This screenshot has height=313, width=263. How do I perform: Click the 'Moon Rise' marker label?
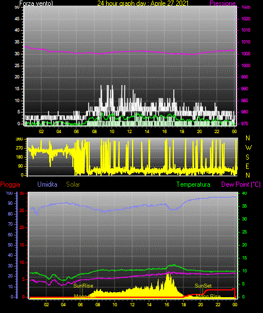click(208, 296)
